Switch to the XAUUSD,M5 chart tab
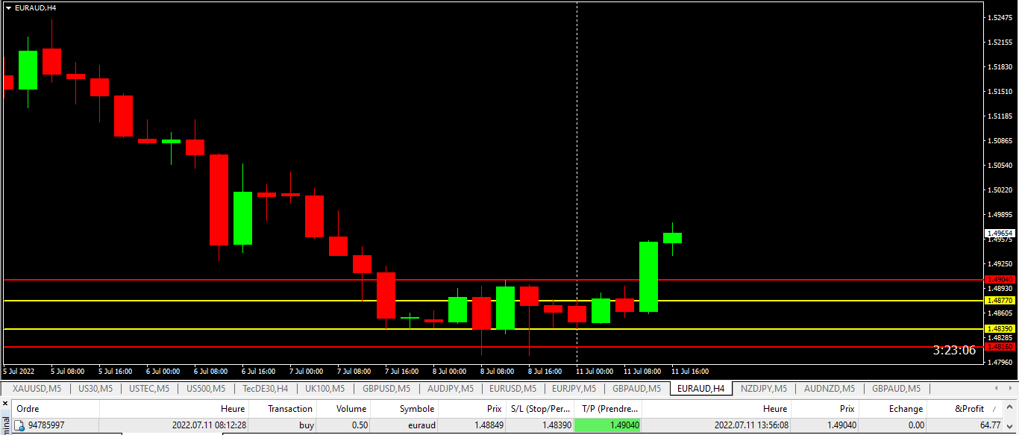The width and height of the screenshot is (1019, 435). (37, 389)
